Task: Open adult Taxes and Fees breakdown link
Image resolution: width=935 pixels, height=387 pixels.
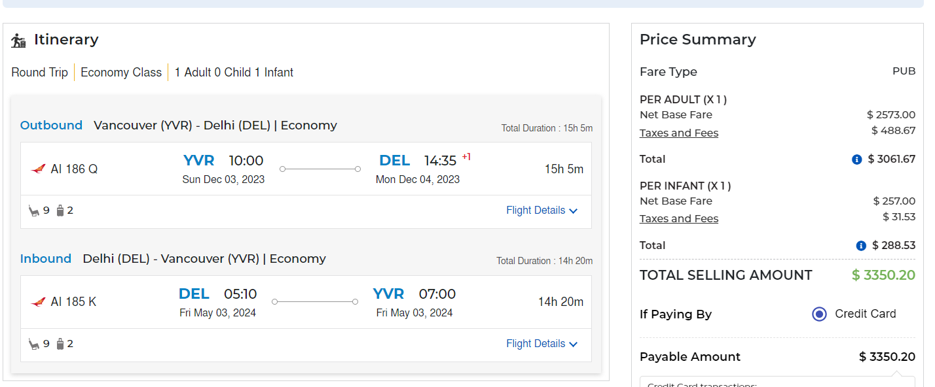Action: click(x=679, y=133)
